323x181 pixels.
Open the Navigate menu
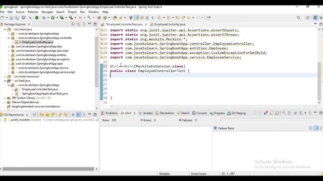(47, 12)
